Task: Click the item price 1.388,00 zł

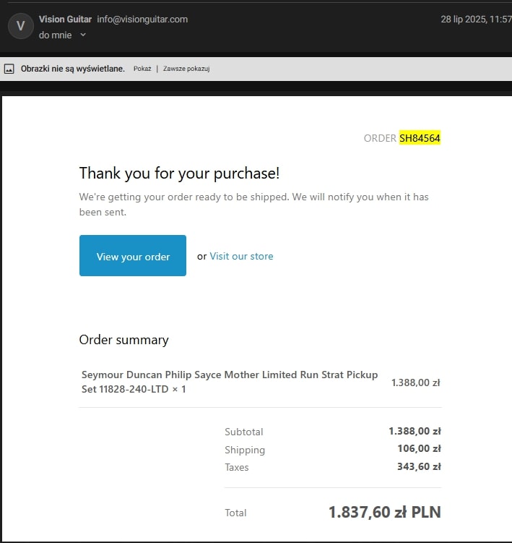Action: click(x=416, y=382)
